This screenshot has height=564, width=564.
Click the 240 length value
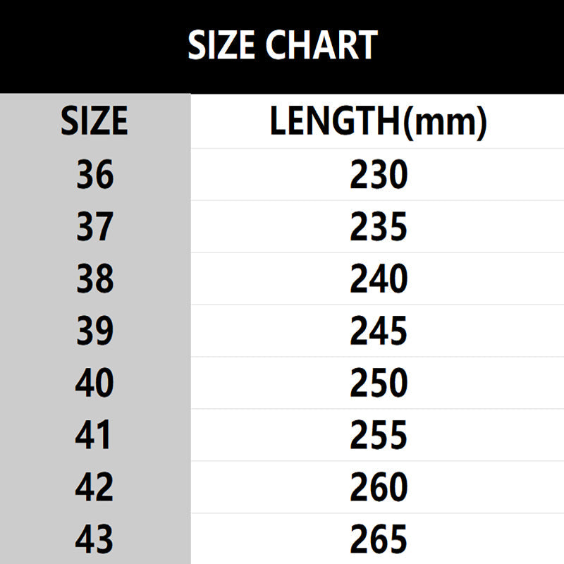pos(379,278)
